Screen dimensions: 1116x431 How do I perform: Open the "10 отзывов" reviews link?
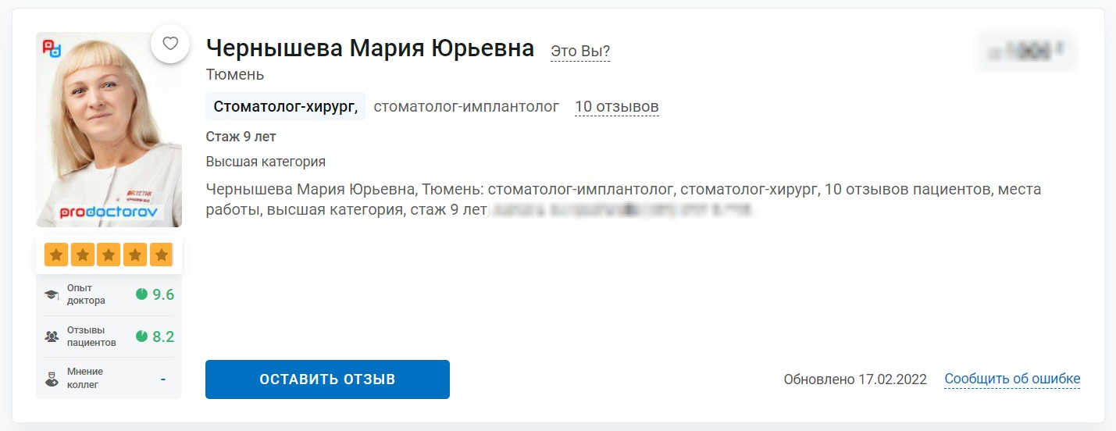coord(617,107)
